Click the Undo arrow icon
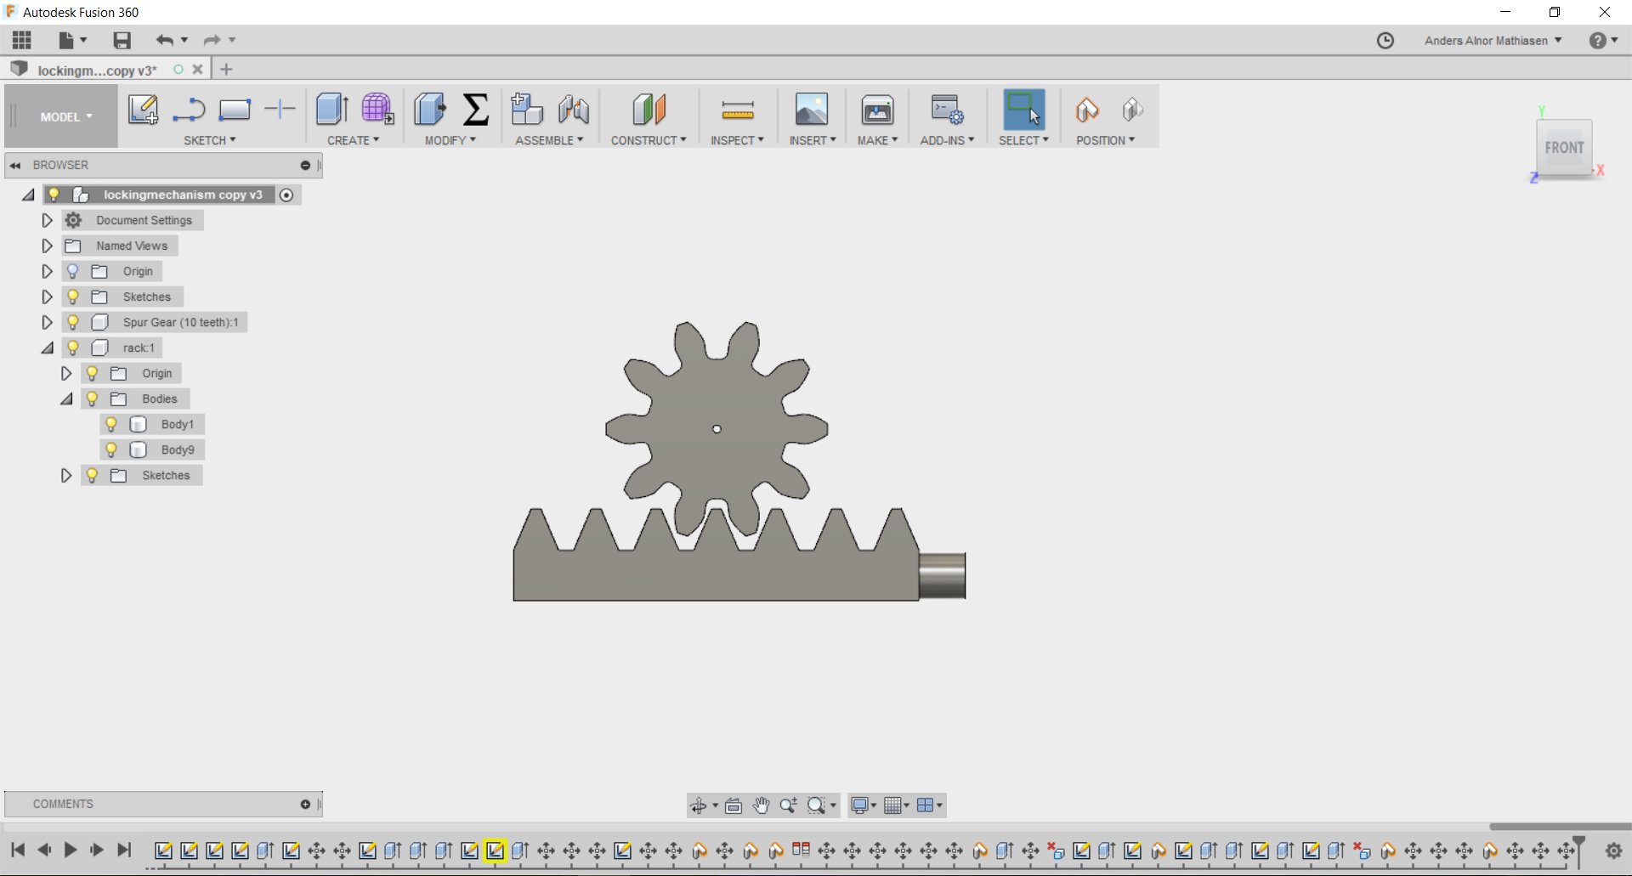 tap(164, 40)
